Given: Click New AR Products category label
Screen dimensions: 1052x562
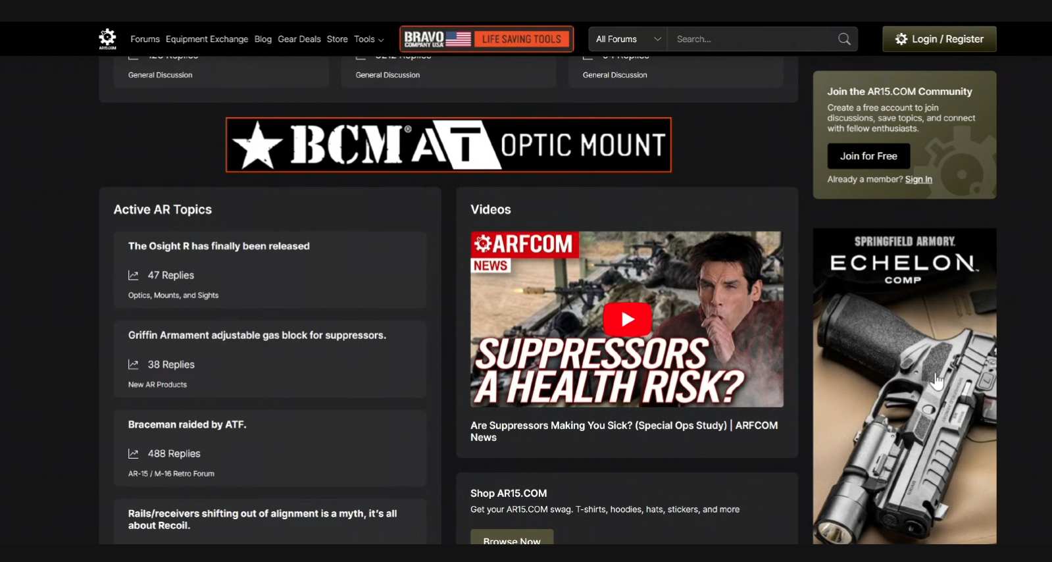Looking at the screenshot, I should [x=157, y=384].
